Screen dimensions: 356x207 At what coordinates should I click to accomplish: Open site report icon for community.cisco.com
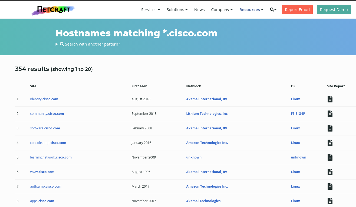(330, 114)
